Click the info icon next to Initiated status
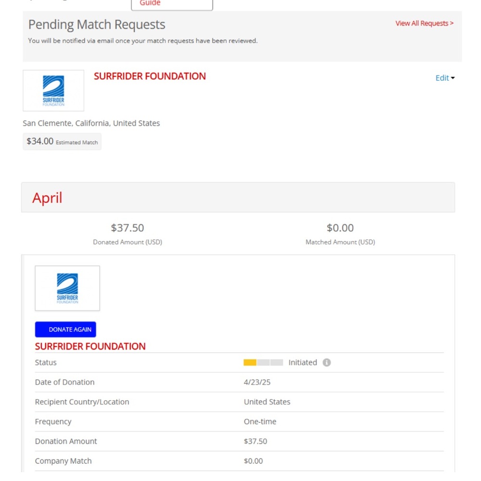Screen dimensions: 481x481 (x=327, y=362)
